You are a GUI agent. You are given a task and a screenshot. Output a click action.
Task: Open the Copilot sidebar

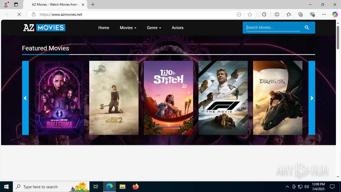click(335, 14)
